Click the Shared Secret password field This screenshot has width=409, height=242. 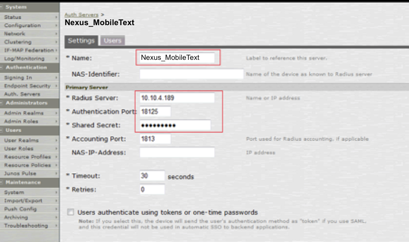click(175, 125)
